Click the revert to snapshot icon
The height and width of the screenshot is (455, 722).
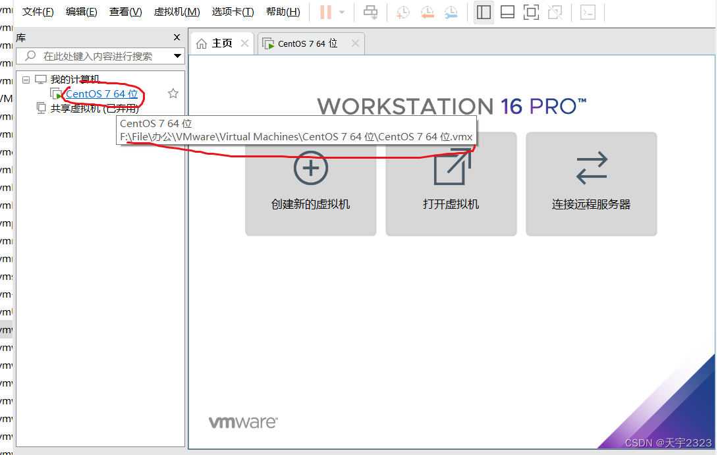tap(428, 13)
